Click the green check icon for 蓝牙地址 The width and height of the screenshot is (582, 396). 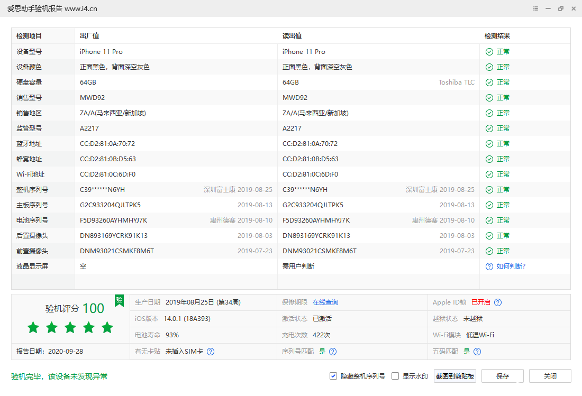[x=489, y=144]
